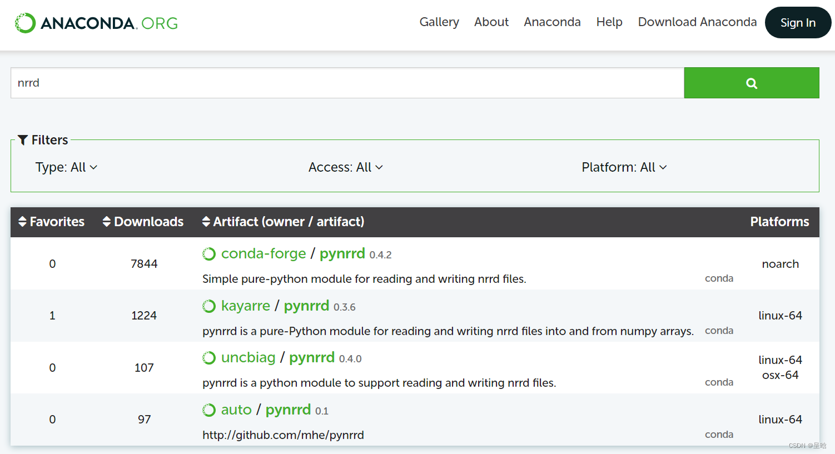This screenshot has height=454, width=835.
Task: Open the Anaconda menu item
Action: point(552,22)
